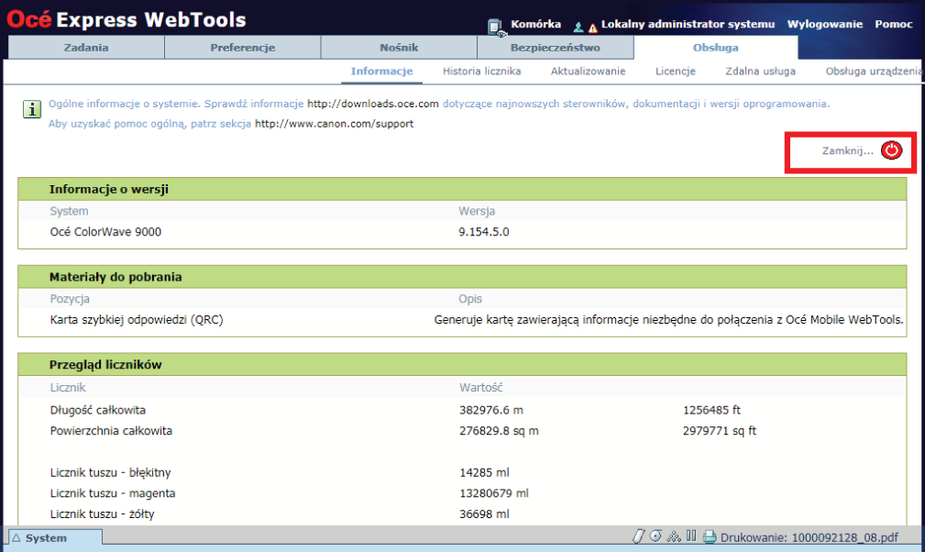This screenshot has height=552, width=925.
Task: Click the red power icon next to Zamknij
Action: tap(891, 150)
